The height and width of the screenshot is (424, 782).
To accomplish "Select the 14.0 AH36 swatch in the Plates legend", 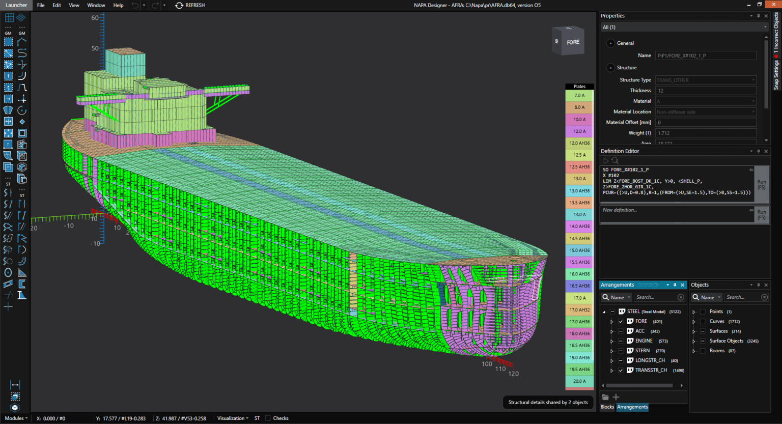I will point(579,226).
